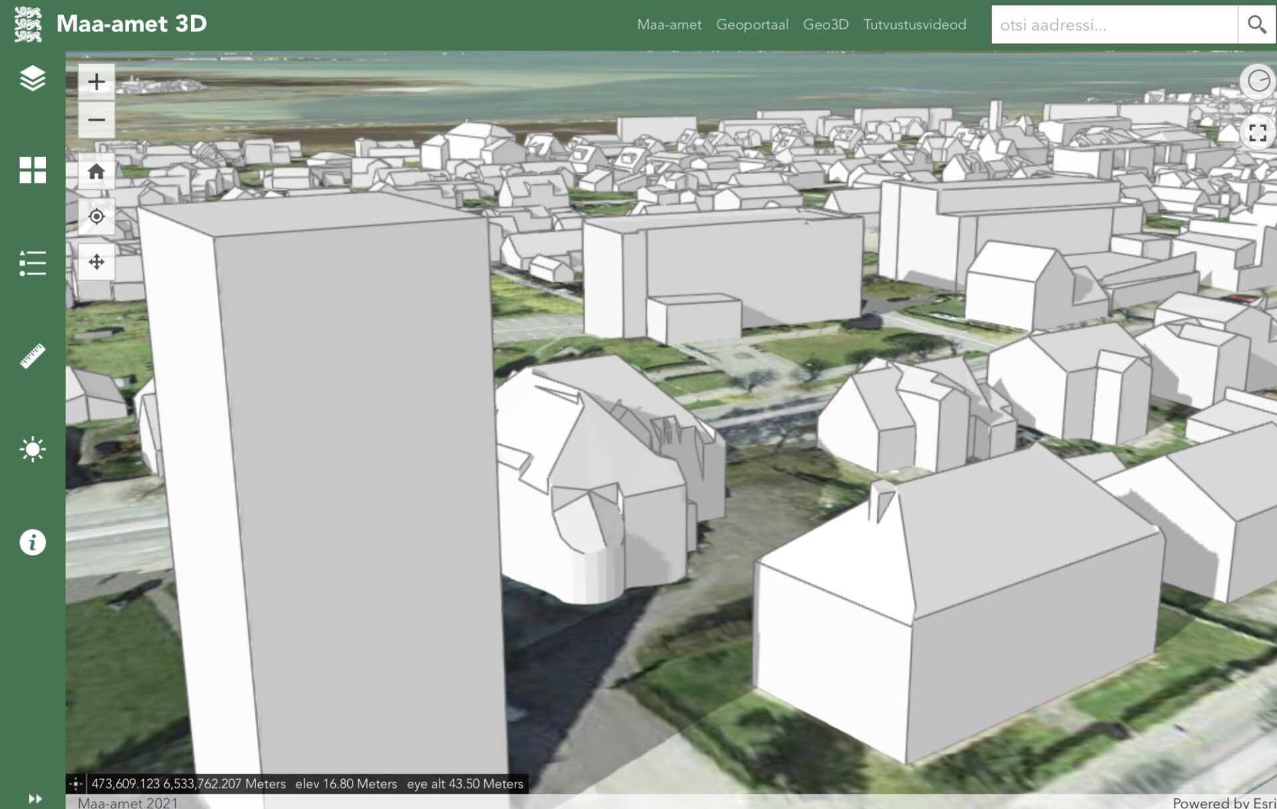Open the info panel icon
1277x809 pixels.
(x=33, y=542)
